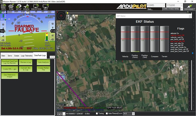Switch to the Logs Telemetria tab
This screenshot has width=196, height=116.
click(x=27, y=56)
